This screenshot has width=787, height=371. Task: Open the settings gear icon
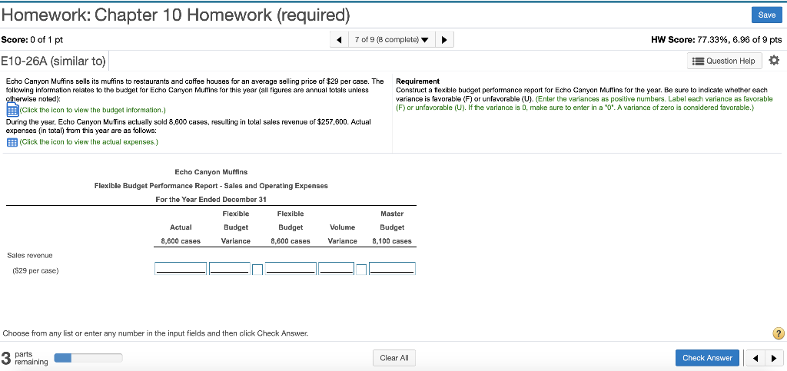(x=775, y=61)
